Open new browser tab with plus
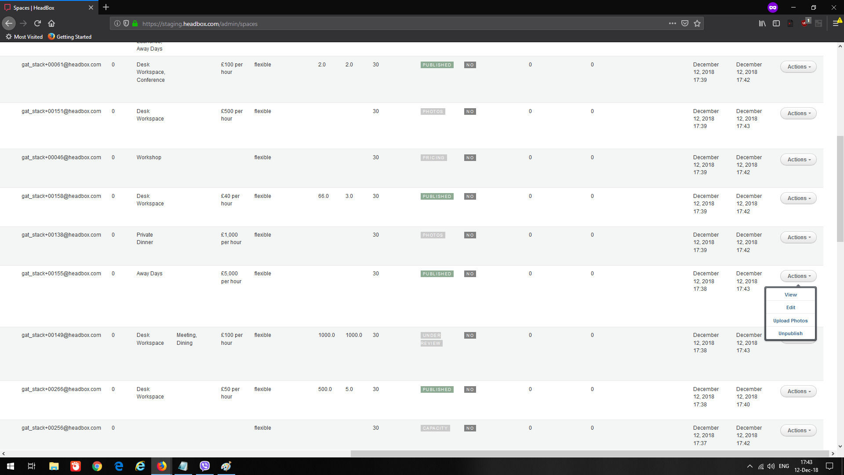This screenshot has width=844, height=475. click(106, 7)
